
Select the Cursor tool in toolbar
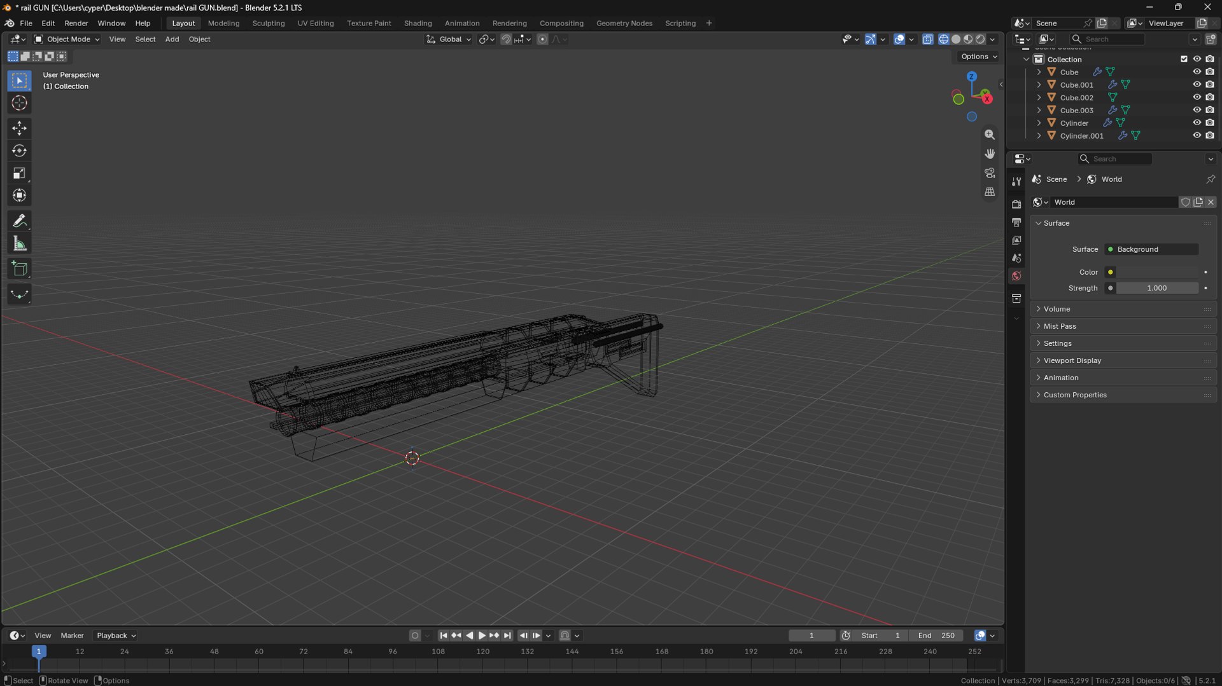tap(19, 103)
